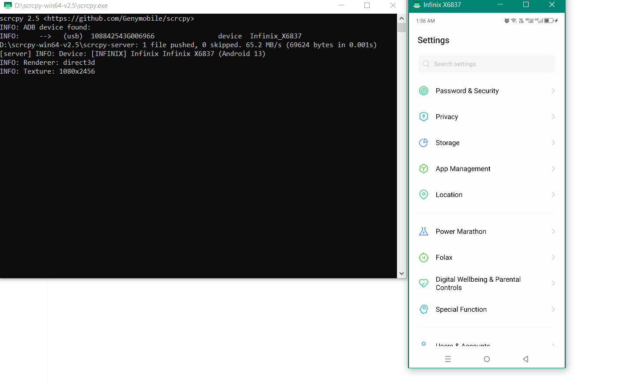620x388 pixels.
Task: Click the search magnifier icon in Settings
Action: tap(426, 64)
